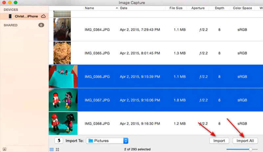Click the Shared count badge
This screenshot has height=152, width=263.
[41, 25]
